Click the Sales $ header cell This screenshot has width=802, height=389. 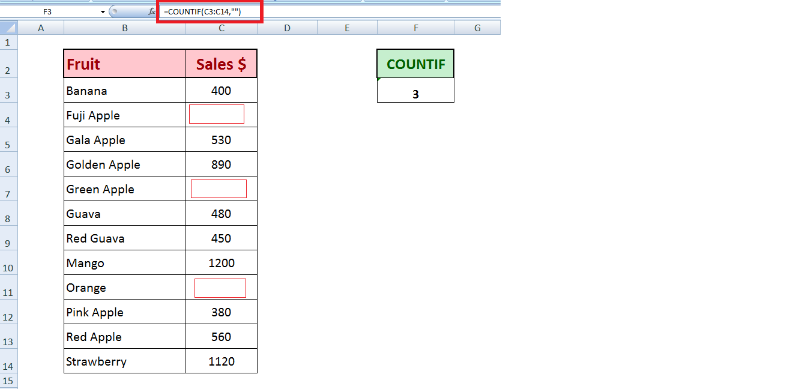pyautogui.click(x=221, y=64)
